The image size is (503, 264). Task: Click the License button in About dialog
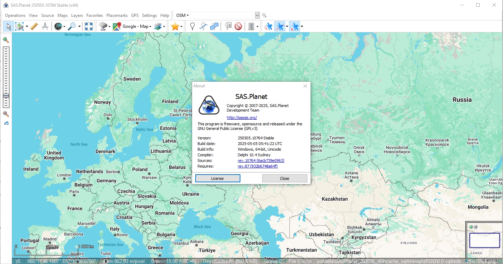pyautogui.click(x=217, y=178)
